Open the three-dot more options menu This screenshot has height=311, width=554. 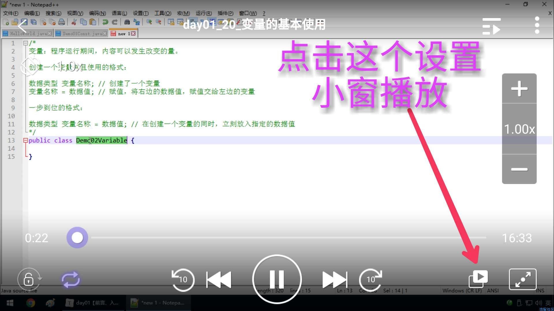537,25
